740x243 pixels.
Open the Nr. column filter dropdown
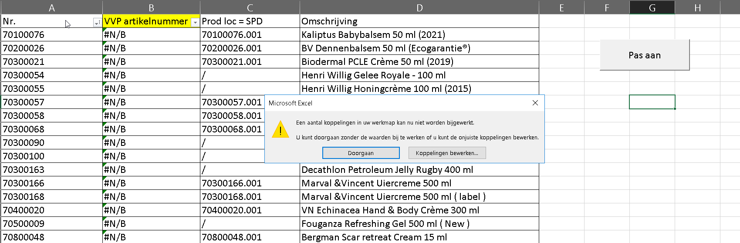(97, 23)
